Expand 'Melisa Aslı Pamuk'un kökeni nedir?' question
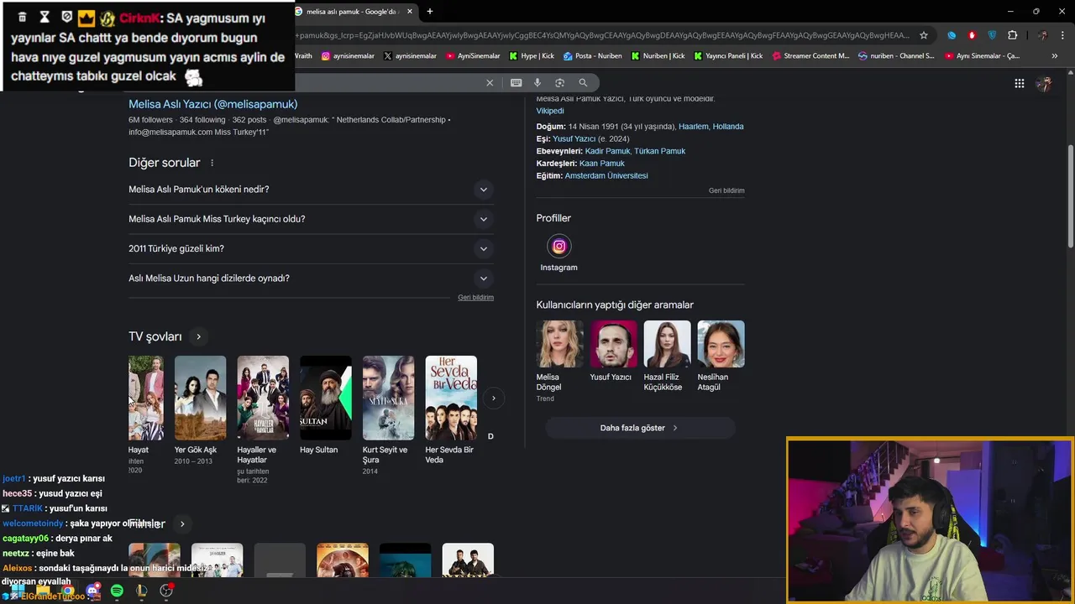 pyautogui.click(x=311, y=190)
